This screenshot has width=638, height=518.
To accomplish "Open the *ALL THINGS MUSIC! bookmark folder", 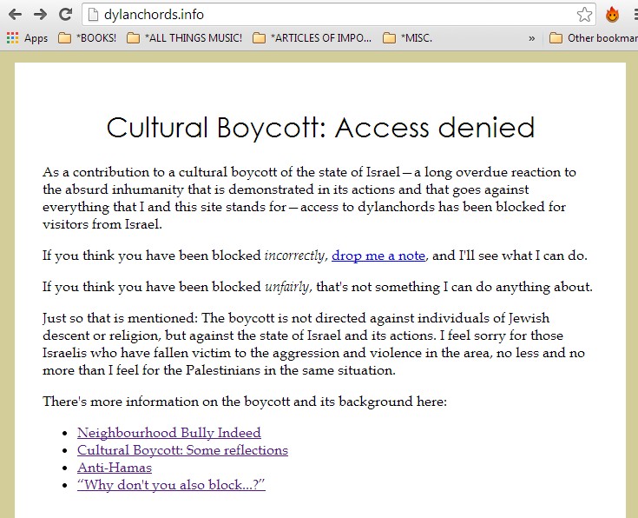I will tap(184, 38).
